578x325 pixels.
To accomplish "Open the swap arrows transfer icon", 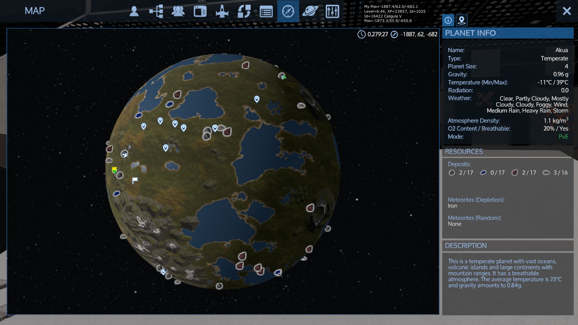I will coord(244,11).
